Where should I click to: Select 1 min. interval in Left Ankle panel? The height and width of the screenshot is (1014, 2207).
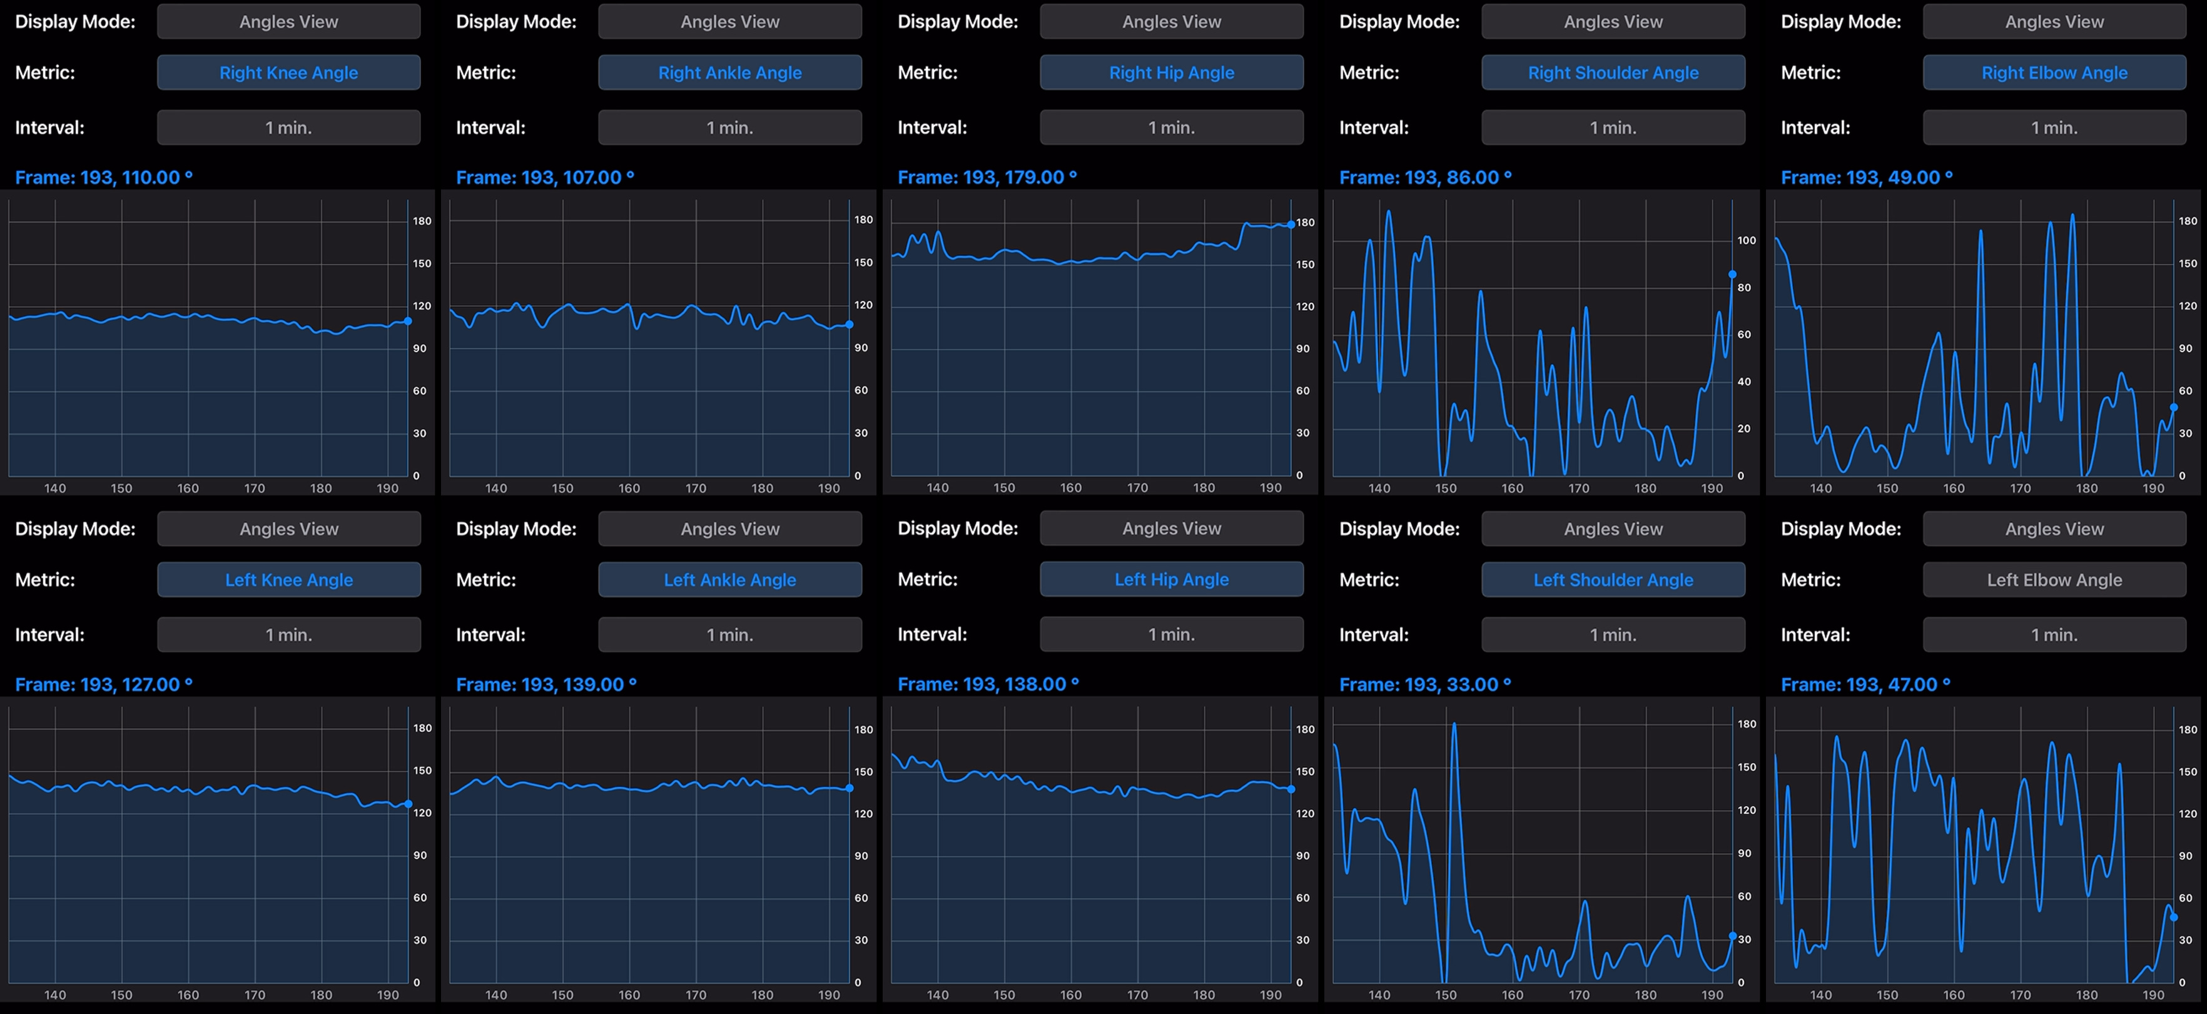pyautogui.click(x=730, y=634)
